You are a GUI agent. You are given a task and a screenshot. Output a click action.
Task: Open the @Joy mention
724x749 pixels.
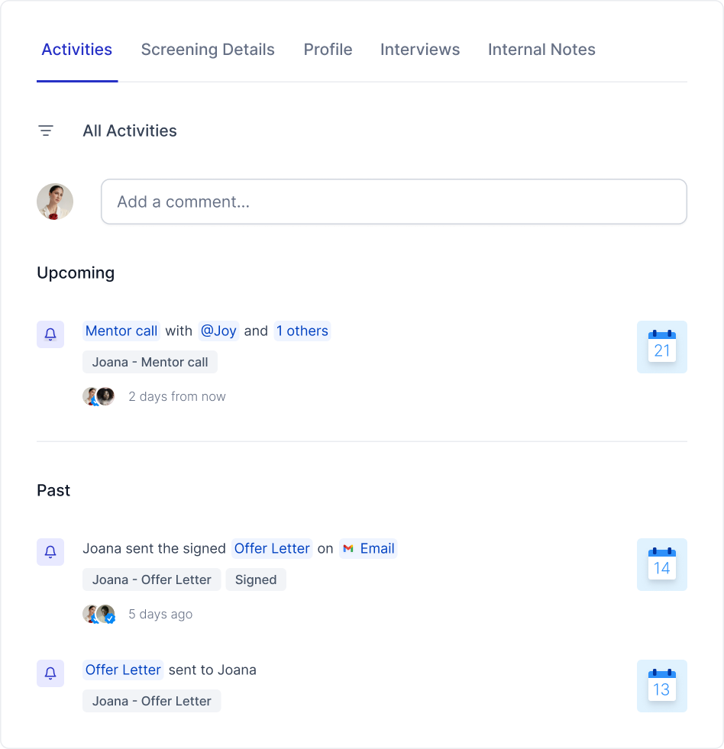point(218,331)
